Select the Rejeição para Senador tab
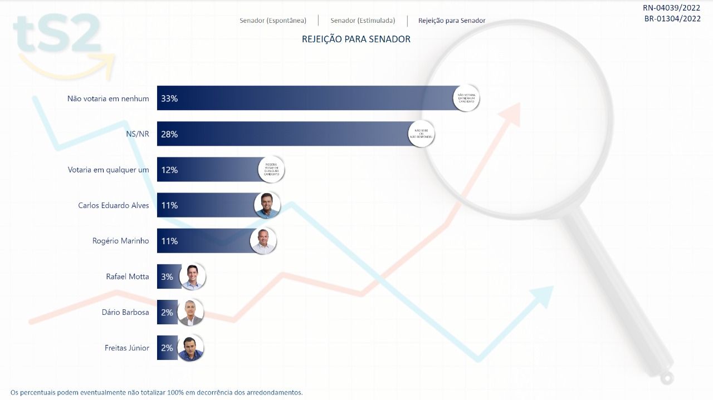Screen dimensions: 713x400 pos(452,21)
